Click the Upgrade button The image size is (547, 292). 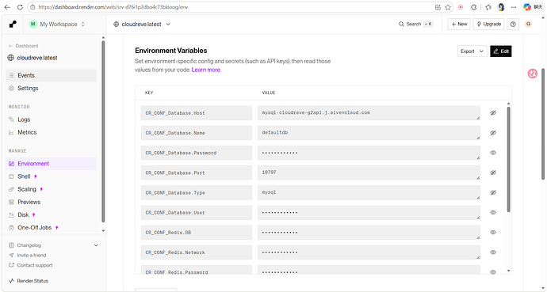coord(488,24)
